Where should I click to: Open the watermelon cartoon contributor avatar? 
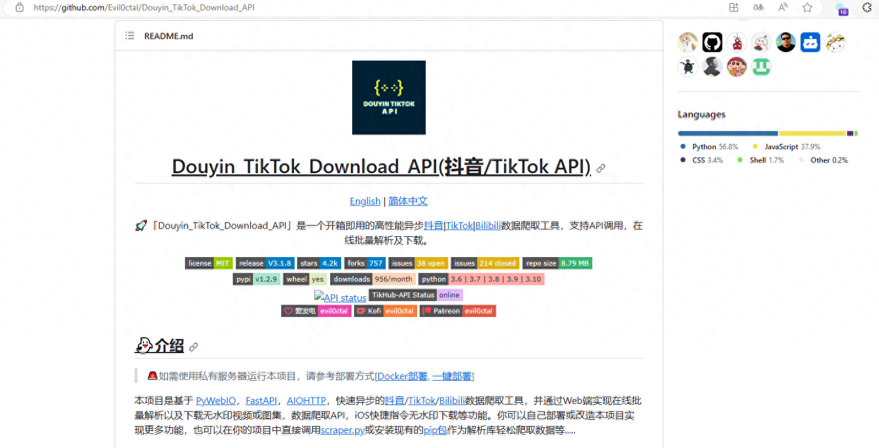pyautogui.click(x=761, y=42)
